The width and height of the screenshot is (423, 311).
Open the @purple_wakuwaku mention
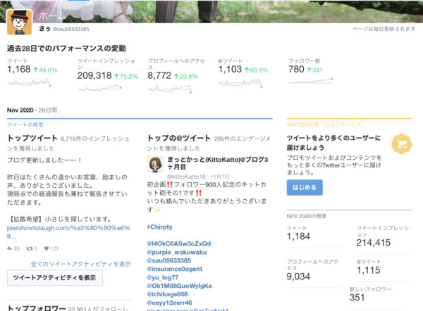(177, 253)
